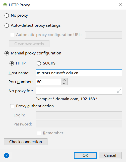Screen dimensions: 126x162
Task: Click expand icon in No proxy for field
Action: click(x=119, y=91)
